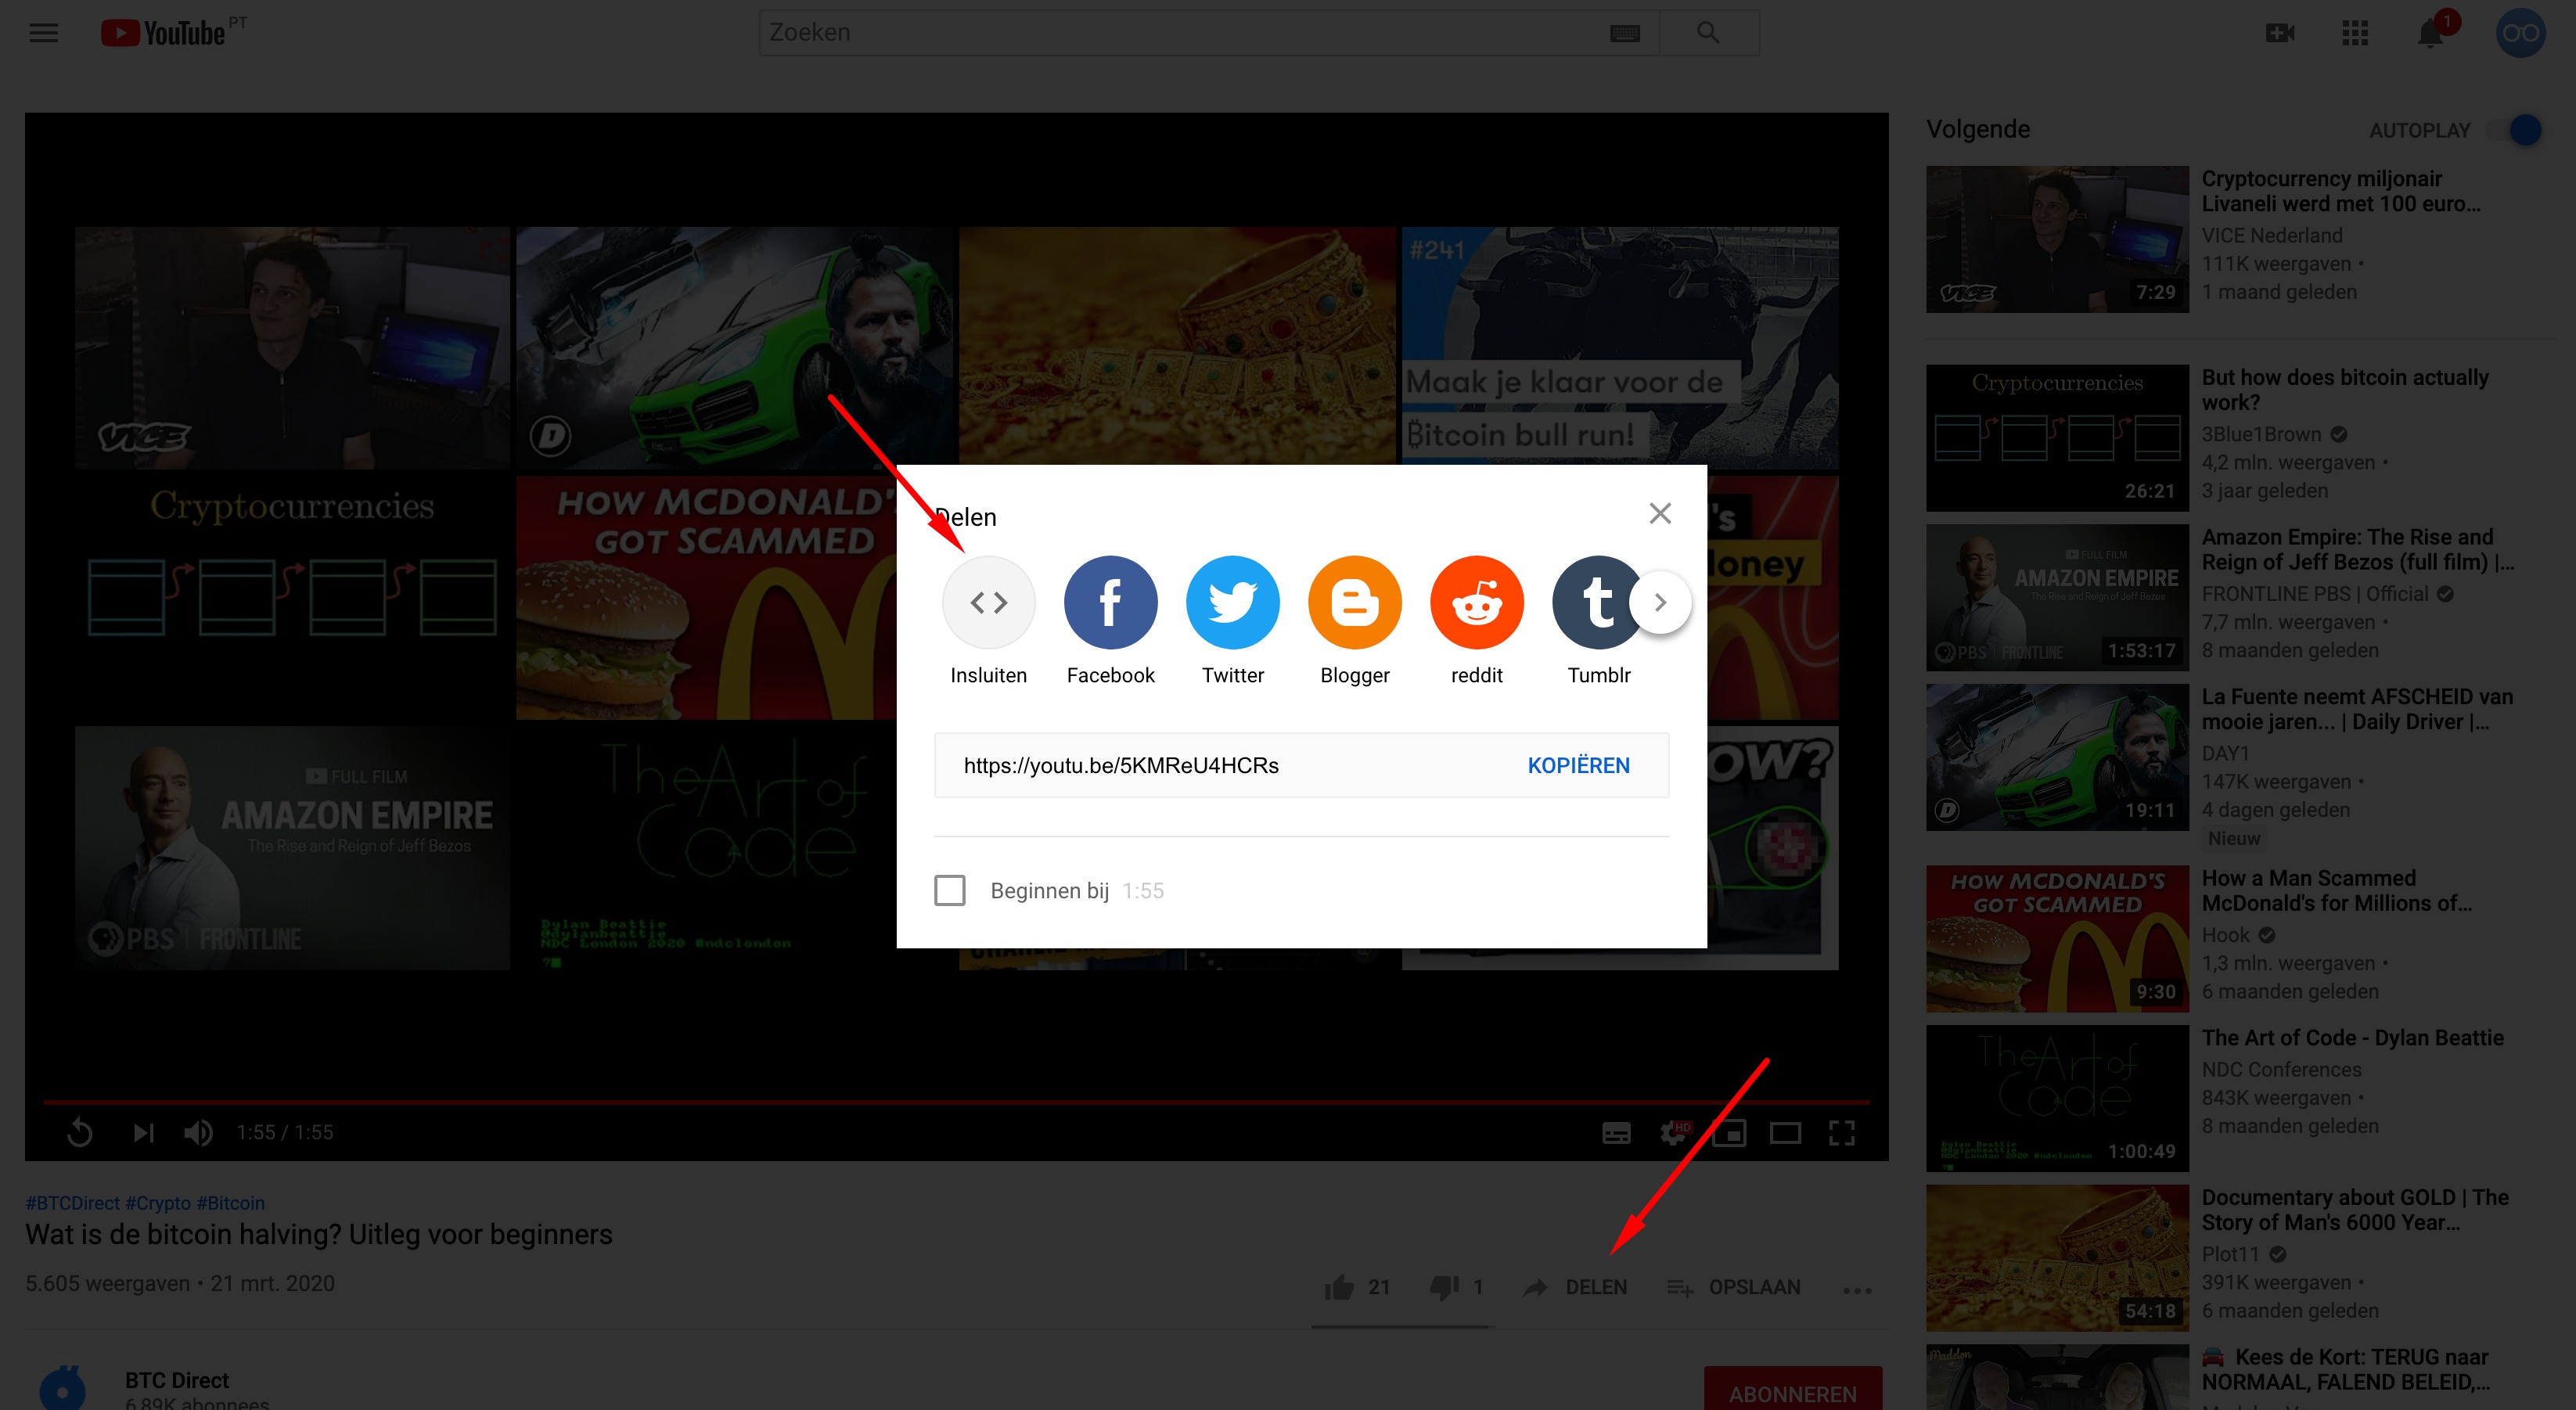2576x1410 pixels.
Task: Enable the Beginnen bij checkbox
Action: (949, 890)
